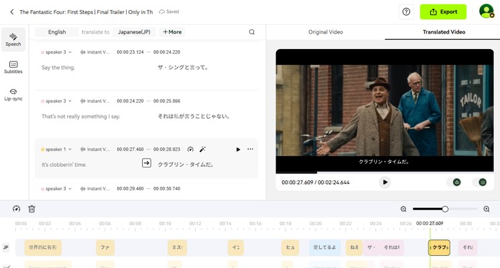The height and width of the screenshot is (268, 500).
Task: Edit Japanese translation ザ・シングと言って。
Action: tap(183, 68)
